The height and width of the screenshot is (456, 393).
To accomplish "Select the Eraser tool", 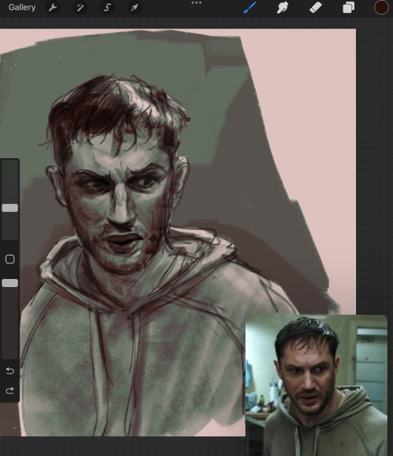I will [315, 7].
